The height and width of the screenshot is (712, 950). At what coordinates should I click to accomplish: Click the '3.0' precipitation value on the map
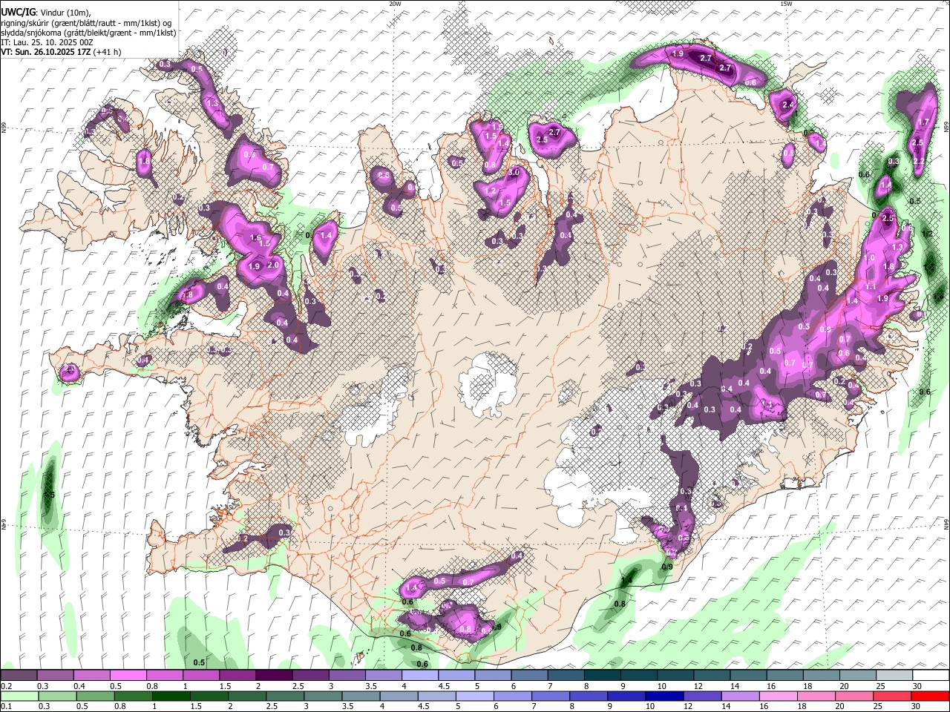coord(514,173)
